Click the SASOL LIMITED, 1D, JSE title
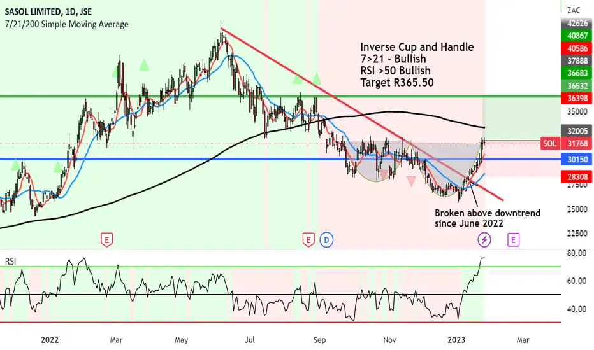594x350 pixels. (x=48, y=11)
